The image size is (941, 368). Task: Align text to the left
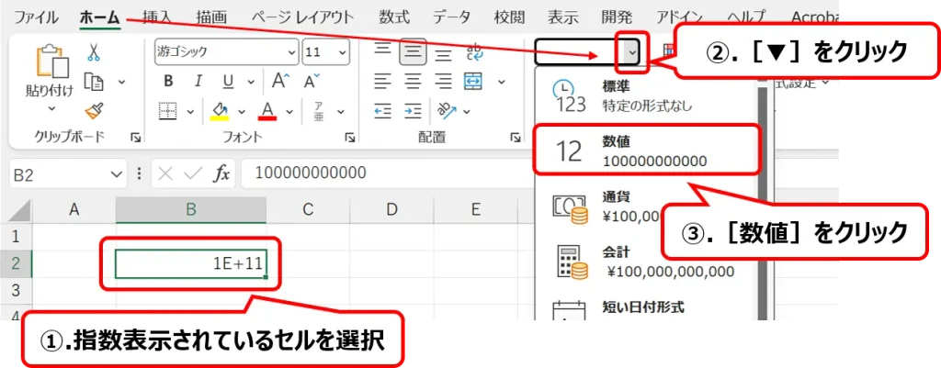(383, 82)
